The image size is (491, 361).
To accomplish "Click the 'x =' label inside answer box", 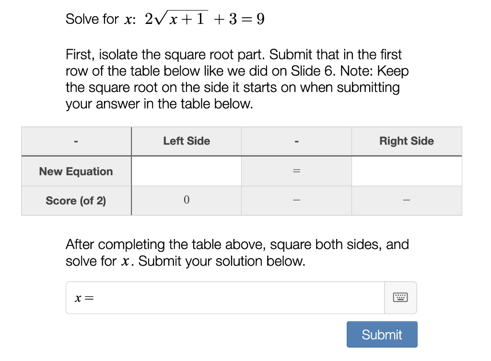I will coord(84,298).
